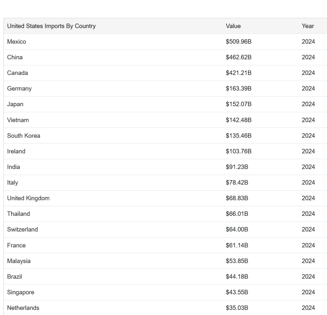Select India from the list
Viewport: 327px width, 315px height.
13,167
